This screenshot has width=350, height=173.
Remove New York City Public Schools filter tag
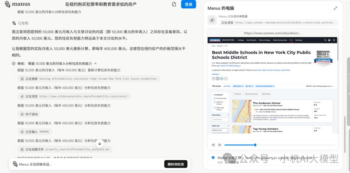[x=274, y=86]
